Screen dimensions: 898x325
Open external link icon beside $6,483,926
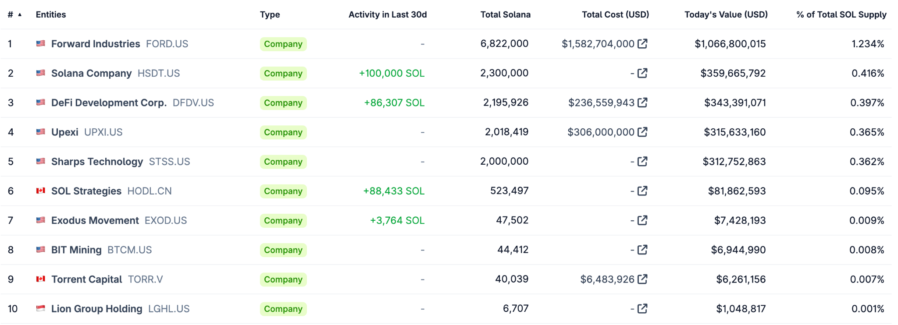[x=642, y=279]
